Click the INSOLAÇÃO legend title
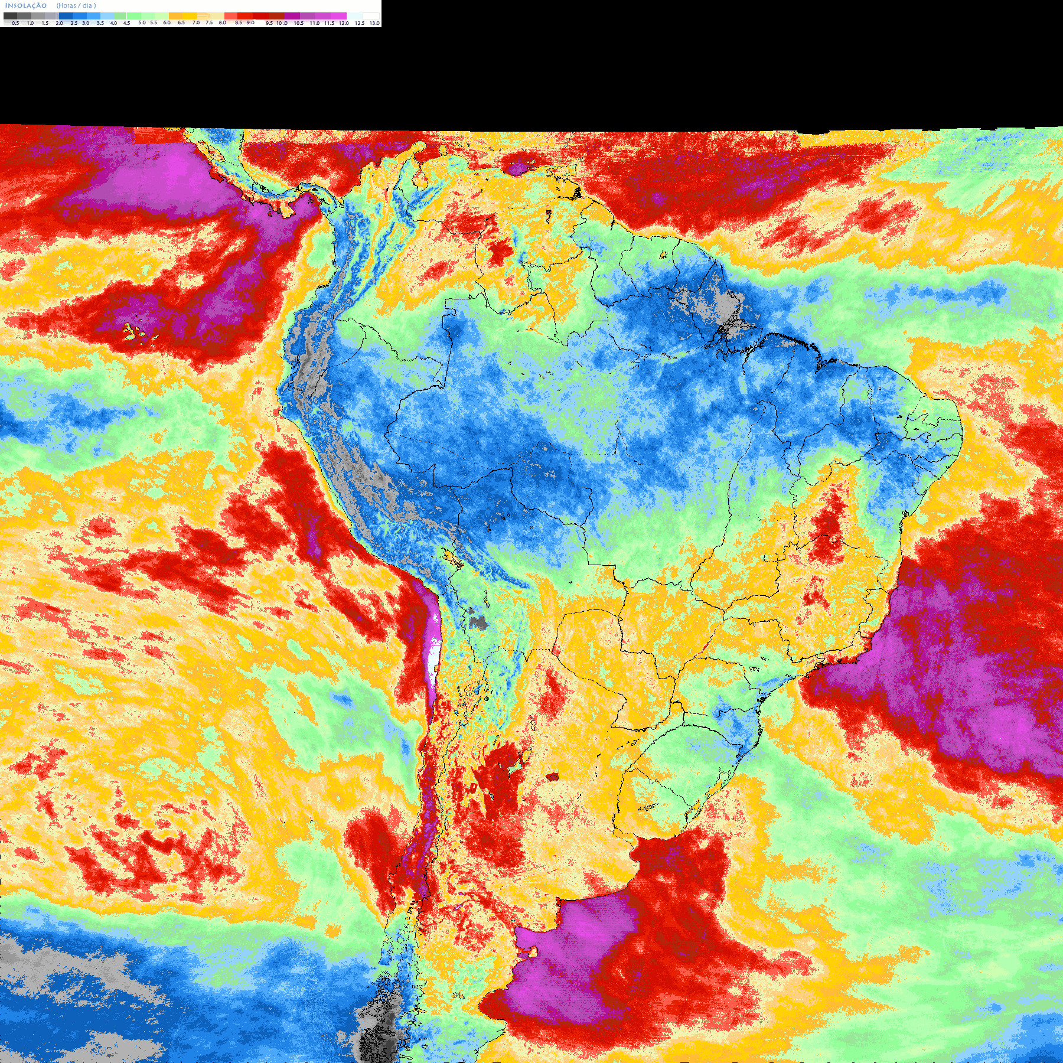The width and height of the screenshot is (1063, 1063). point(26,5)
